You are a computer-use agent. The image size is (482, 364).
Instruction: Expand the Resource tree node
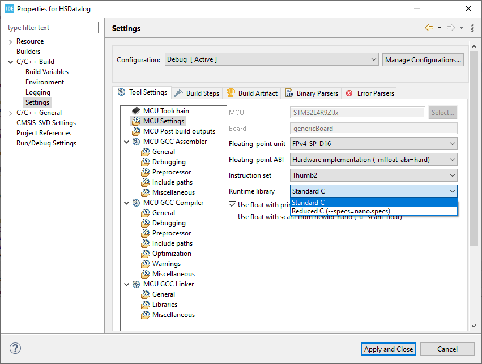coord(10,42)
